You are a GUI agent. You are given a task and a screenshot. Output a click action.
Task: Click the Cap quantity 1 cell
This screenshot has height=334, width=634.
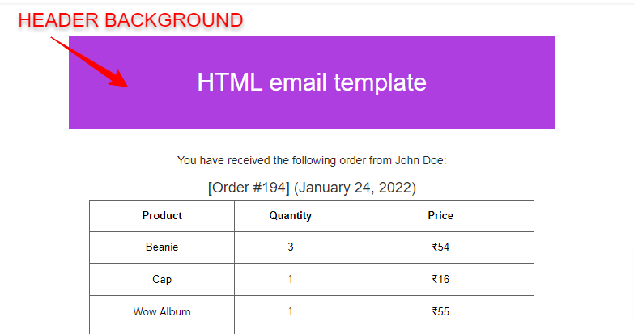[x=291, y=280]
